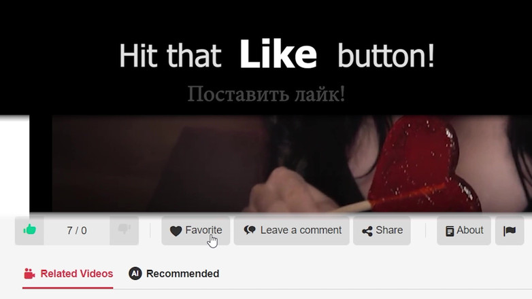Screen dimensions: 532x299
Task: Click the 7 / 0 rating counter
Action: click(77, 230)
